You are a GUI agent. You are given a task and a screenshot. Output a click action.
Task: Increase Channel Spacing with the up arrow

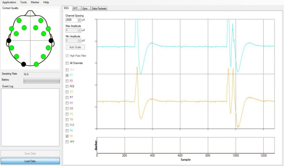tap(79, 19)
